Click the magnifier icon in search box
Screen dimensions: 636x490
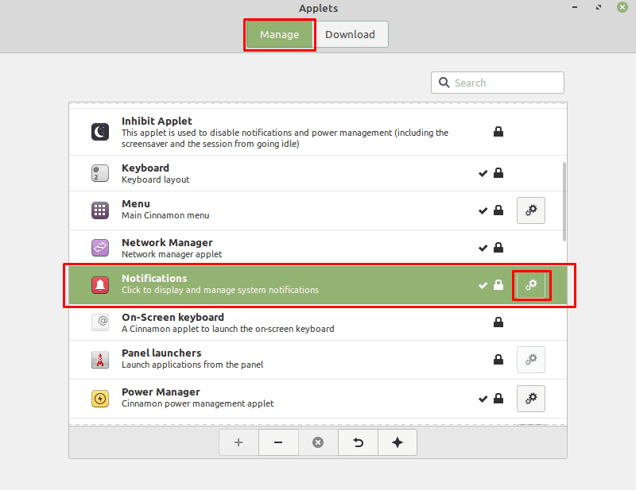coord(444,83)
